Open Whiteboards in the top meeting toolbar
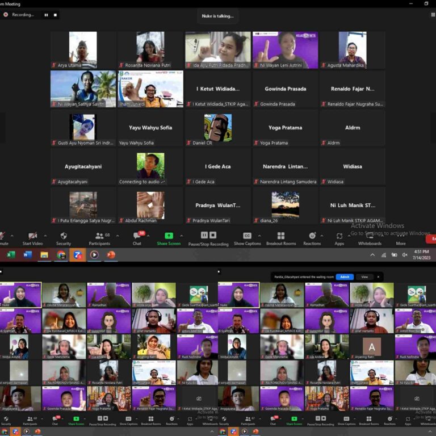 [x=370, y=238]
